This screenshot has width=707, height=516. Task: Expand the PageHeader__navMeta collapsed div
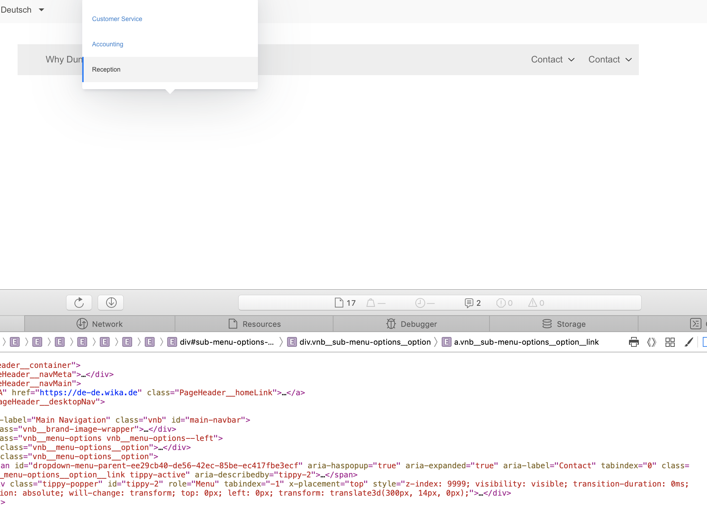click(x=84, y=374)
